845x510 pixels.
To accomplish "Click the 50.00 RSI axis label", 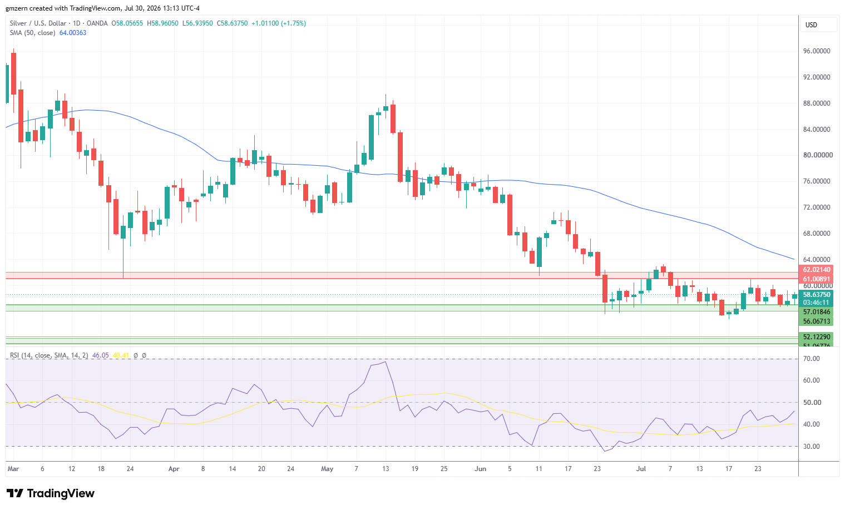I will pos(812,403).
